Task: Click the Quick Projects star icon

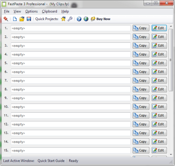Action: point(63,19)
